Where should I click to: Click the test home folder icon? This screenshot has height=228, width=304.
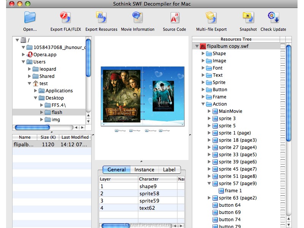[35, 83]
